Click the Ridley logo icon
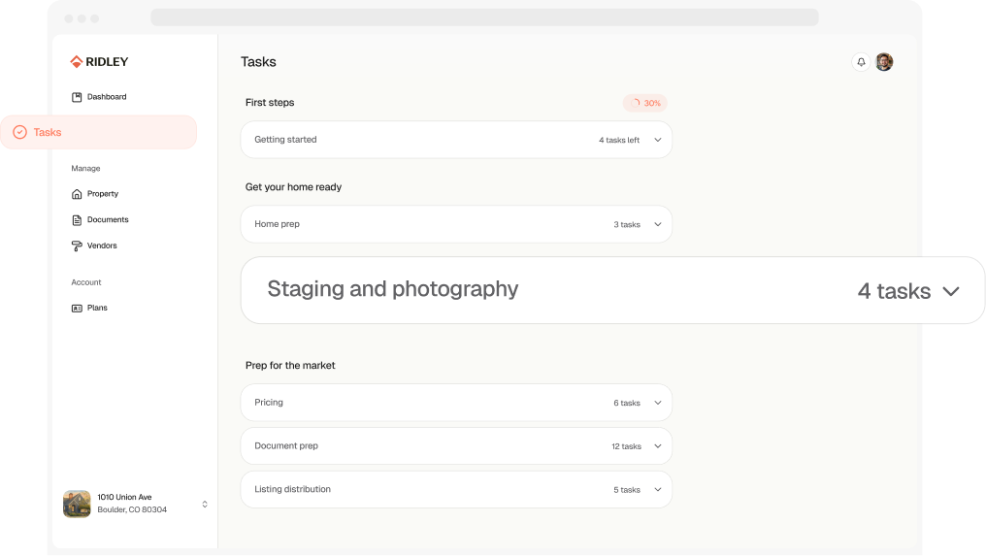The width and height of the screenshot is (986, 556). (x=77, y=62)
